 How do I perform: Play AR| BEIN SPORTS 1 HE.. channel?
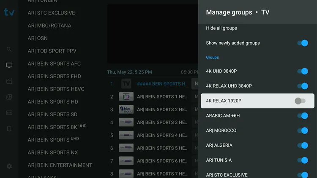point(162,97)
